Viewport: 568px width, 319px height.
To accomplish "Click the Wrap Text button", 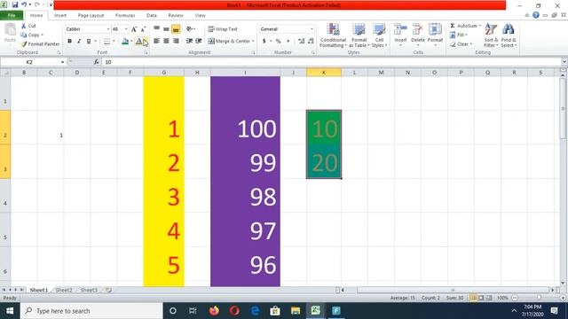I will [x=223, y=29].
